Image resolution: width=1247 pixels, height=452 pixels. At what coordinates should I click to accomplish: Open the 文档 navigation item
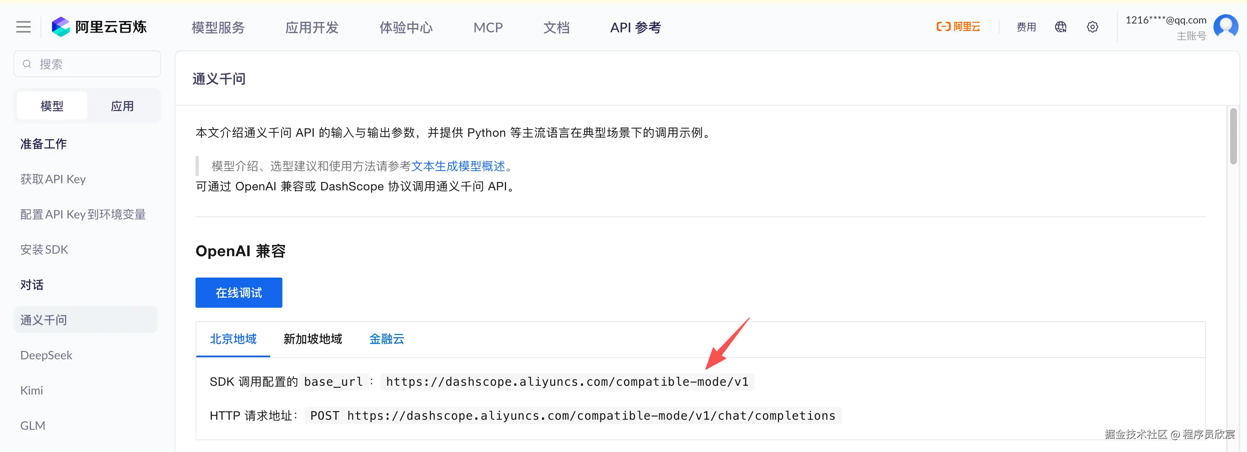click(x=556, y=28)
